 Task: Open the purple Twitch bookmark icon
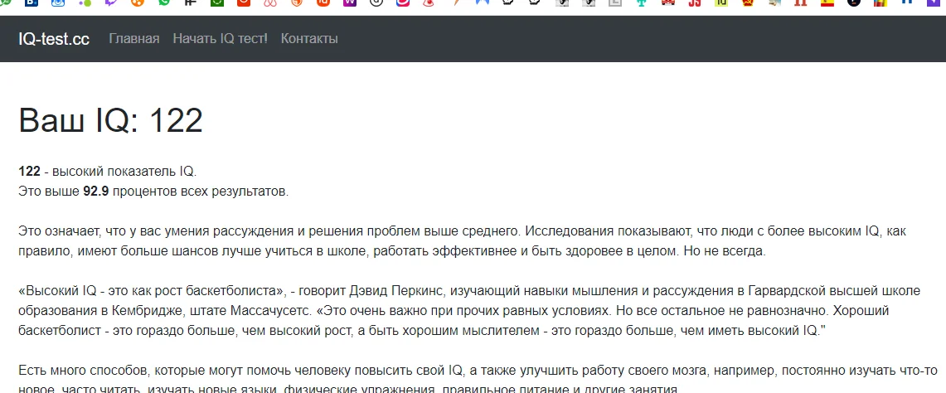(x=111, y=2)
